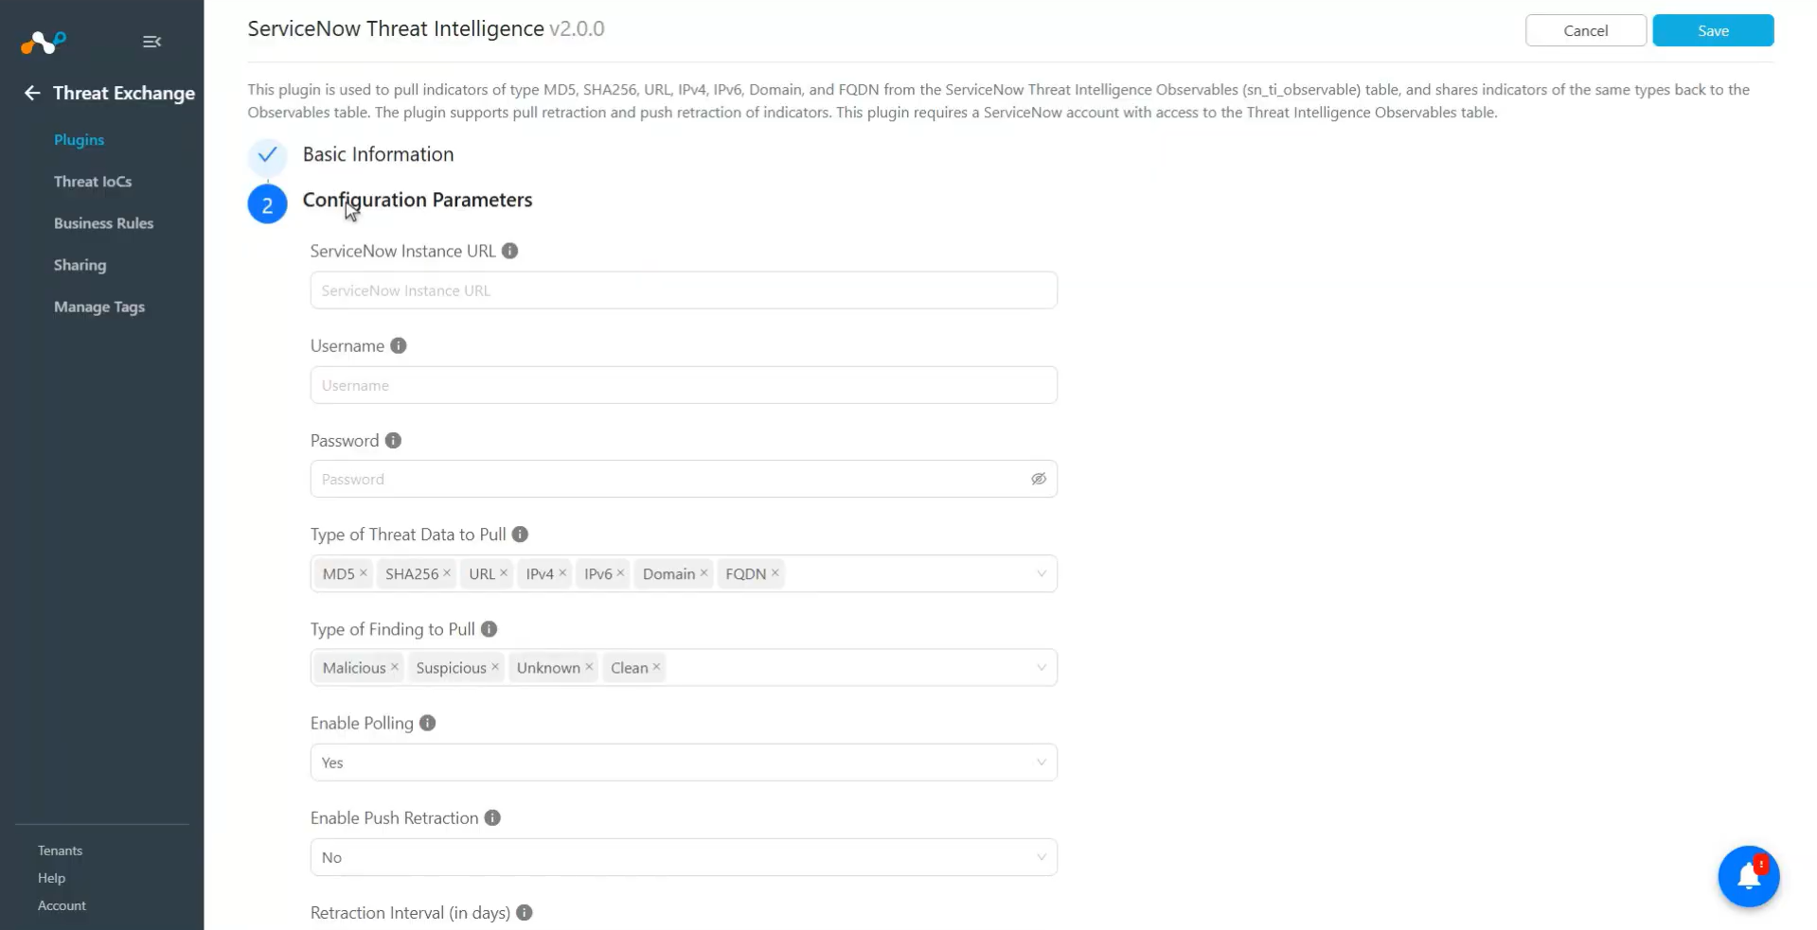Save the plugin configuration
Image resolution: width=1817 pixels, height=930 pixels.
click(1713, 30)
